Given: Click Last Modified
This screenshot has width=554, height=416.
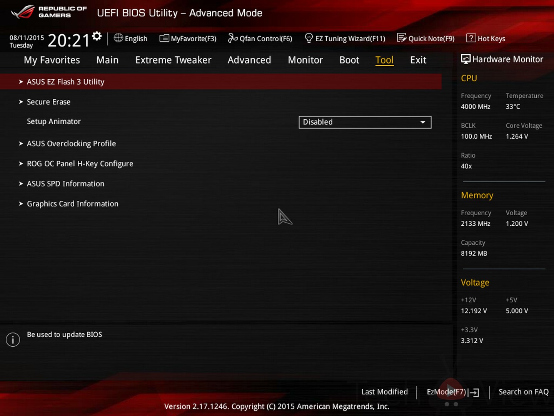Looking at the screenshot, I should click(x=384, y=392).
